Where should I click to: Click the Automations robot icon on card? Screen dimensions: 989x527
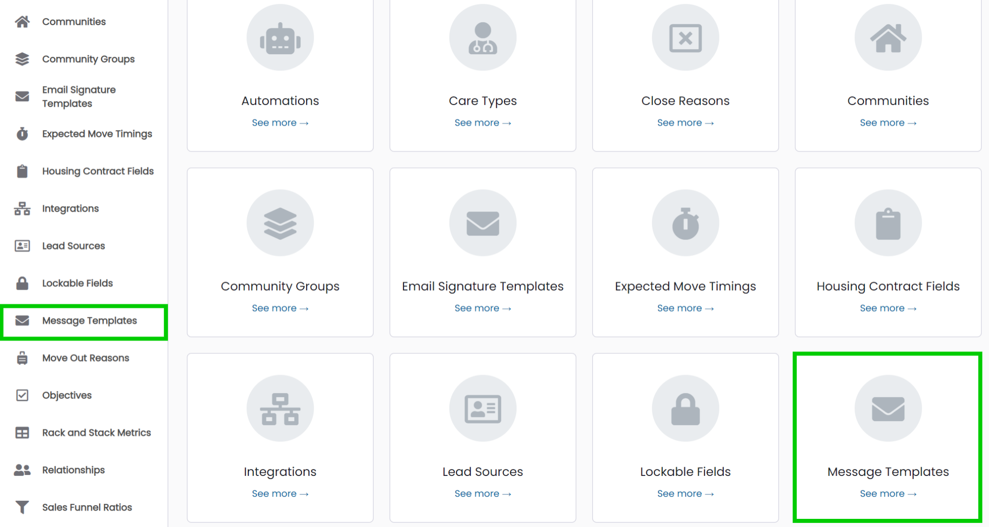(280, 38)
